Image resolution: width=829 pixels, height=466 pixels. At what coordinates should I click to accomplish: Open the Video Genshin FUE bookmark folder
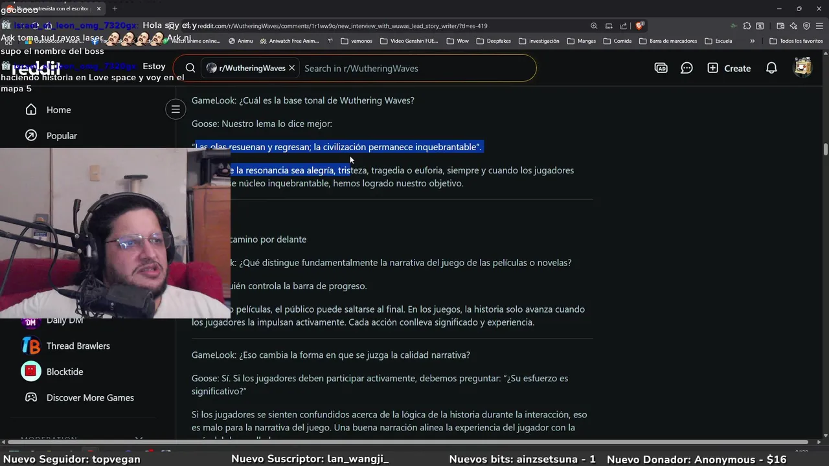click(x=409, y=41)
